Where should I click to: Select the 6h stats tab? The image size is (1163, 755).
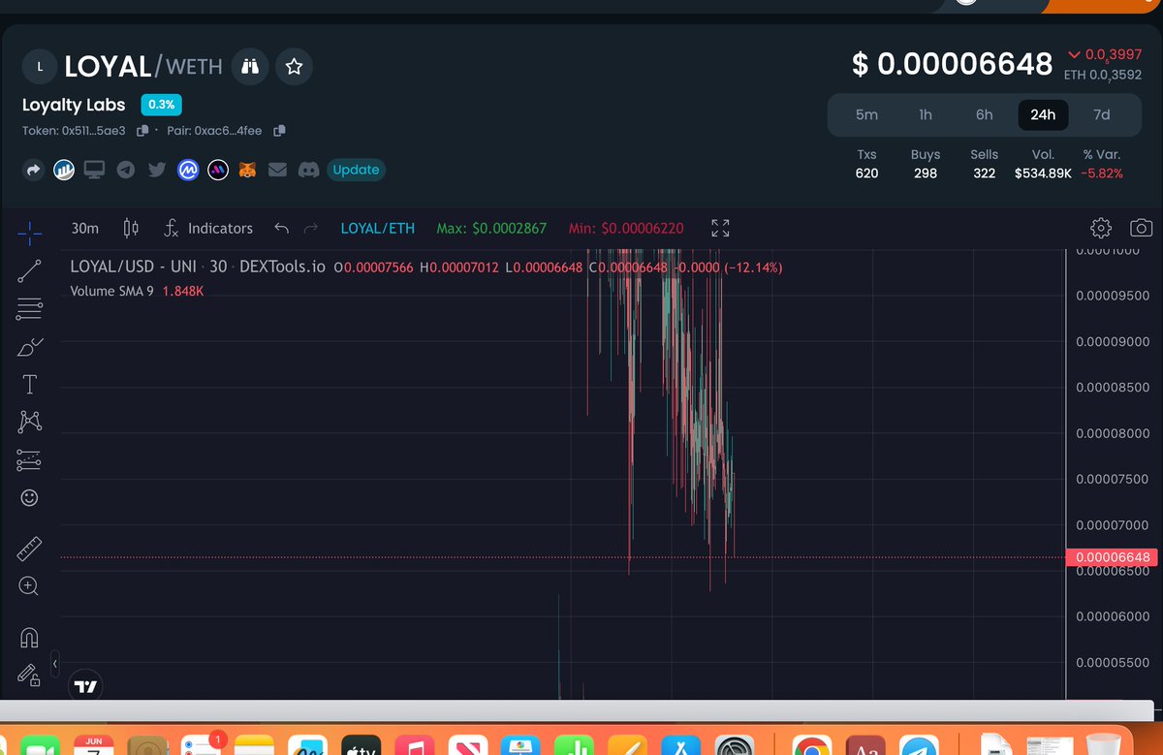click(x=984, y=114)
